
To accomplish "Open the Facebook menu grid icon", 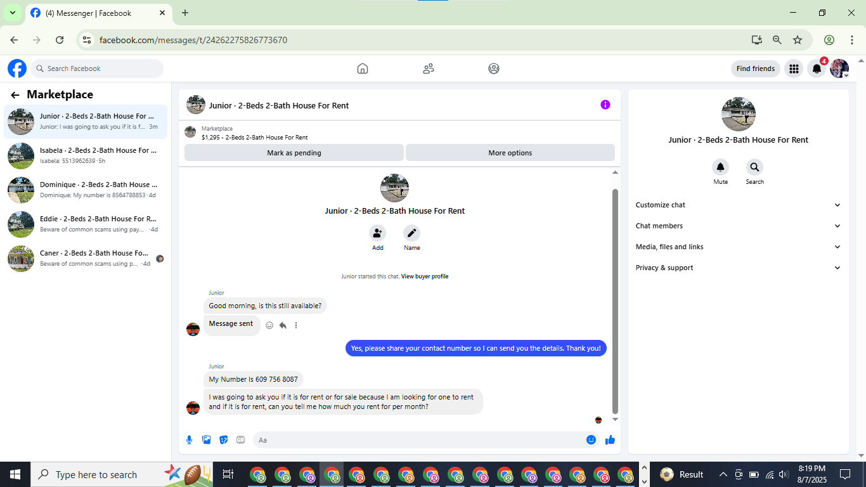I will click(794, 68).
